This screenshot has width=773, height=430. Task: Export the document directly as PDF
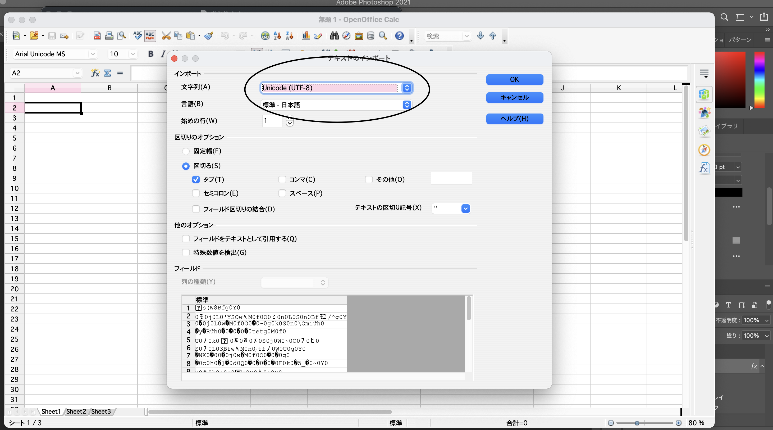[x=97, y=36]
